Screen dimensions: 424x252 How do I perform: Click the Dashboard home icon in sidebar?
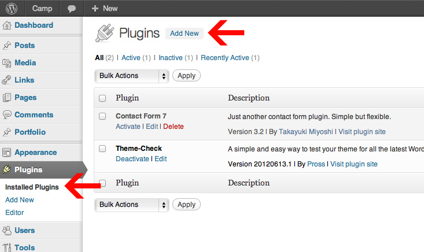7,25
